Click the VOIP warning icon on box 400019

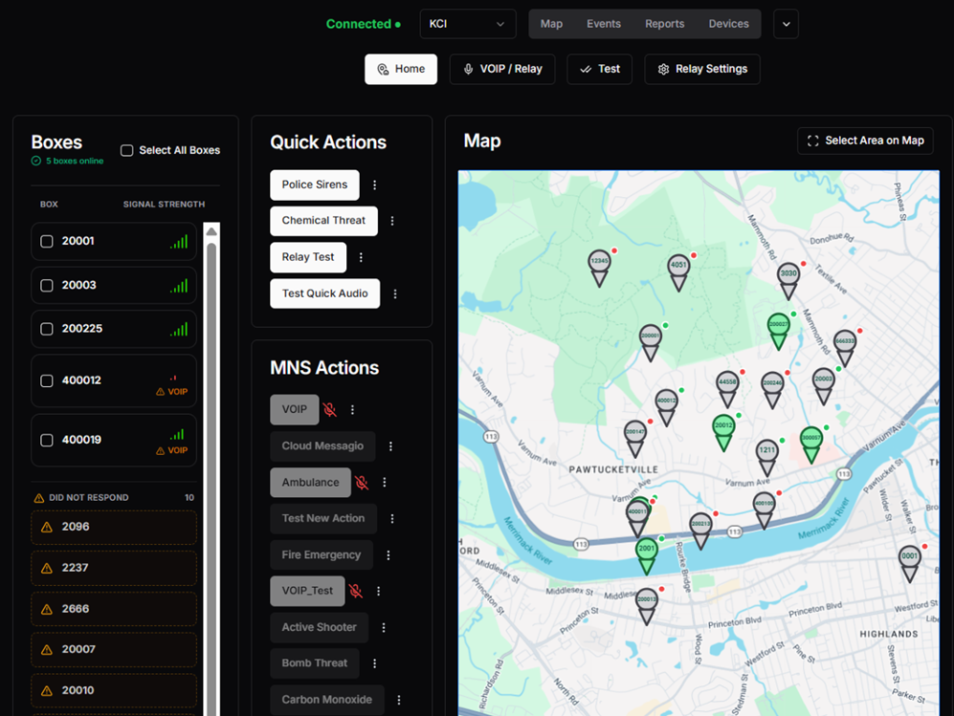click(x=161, y=451)
